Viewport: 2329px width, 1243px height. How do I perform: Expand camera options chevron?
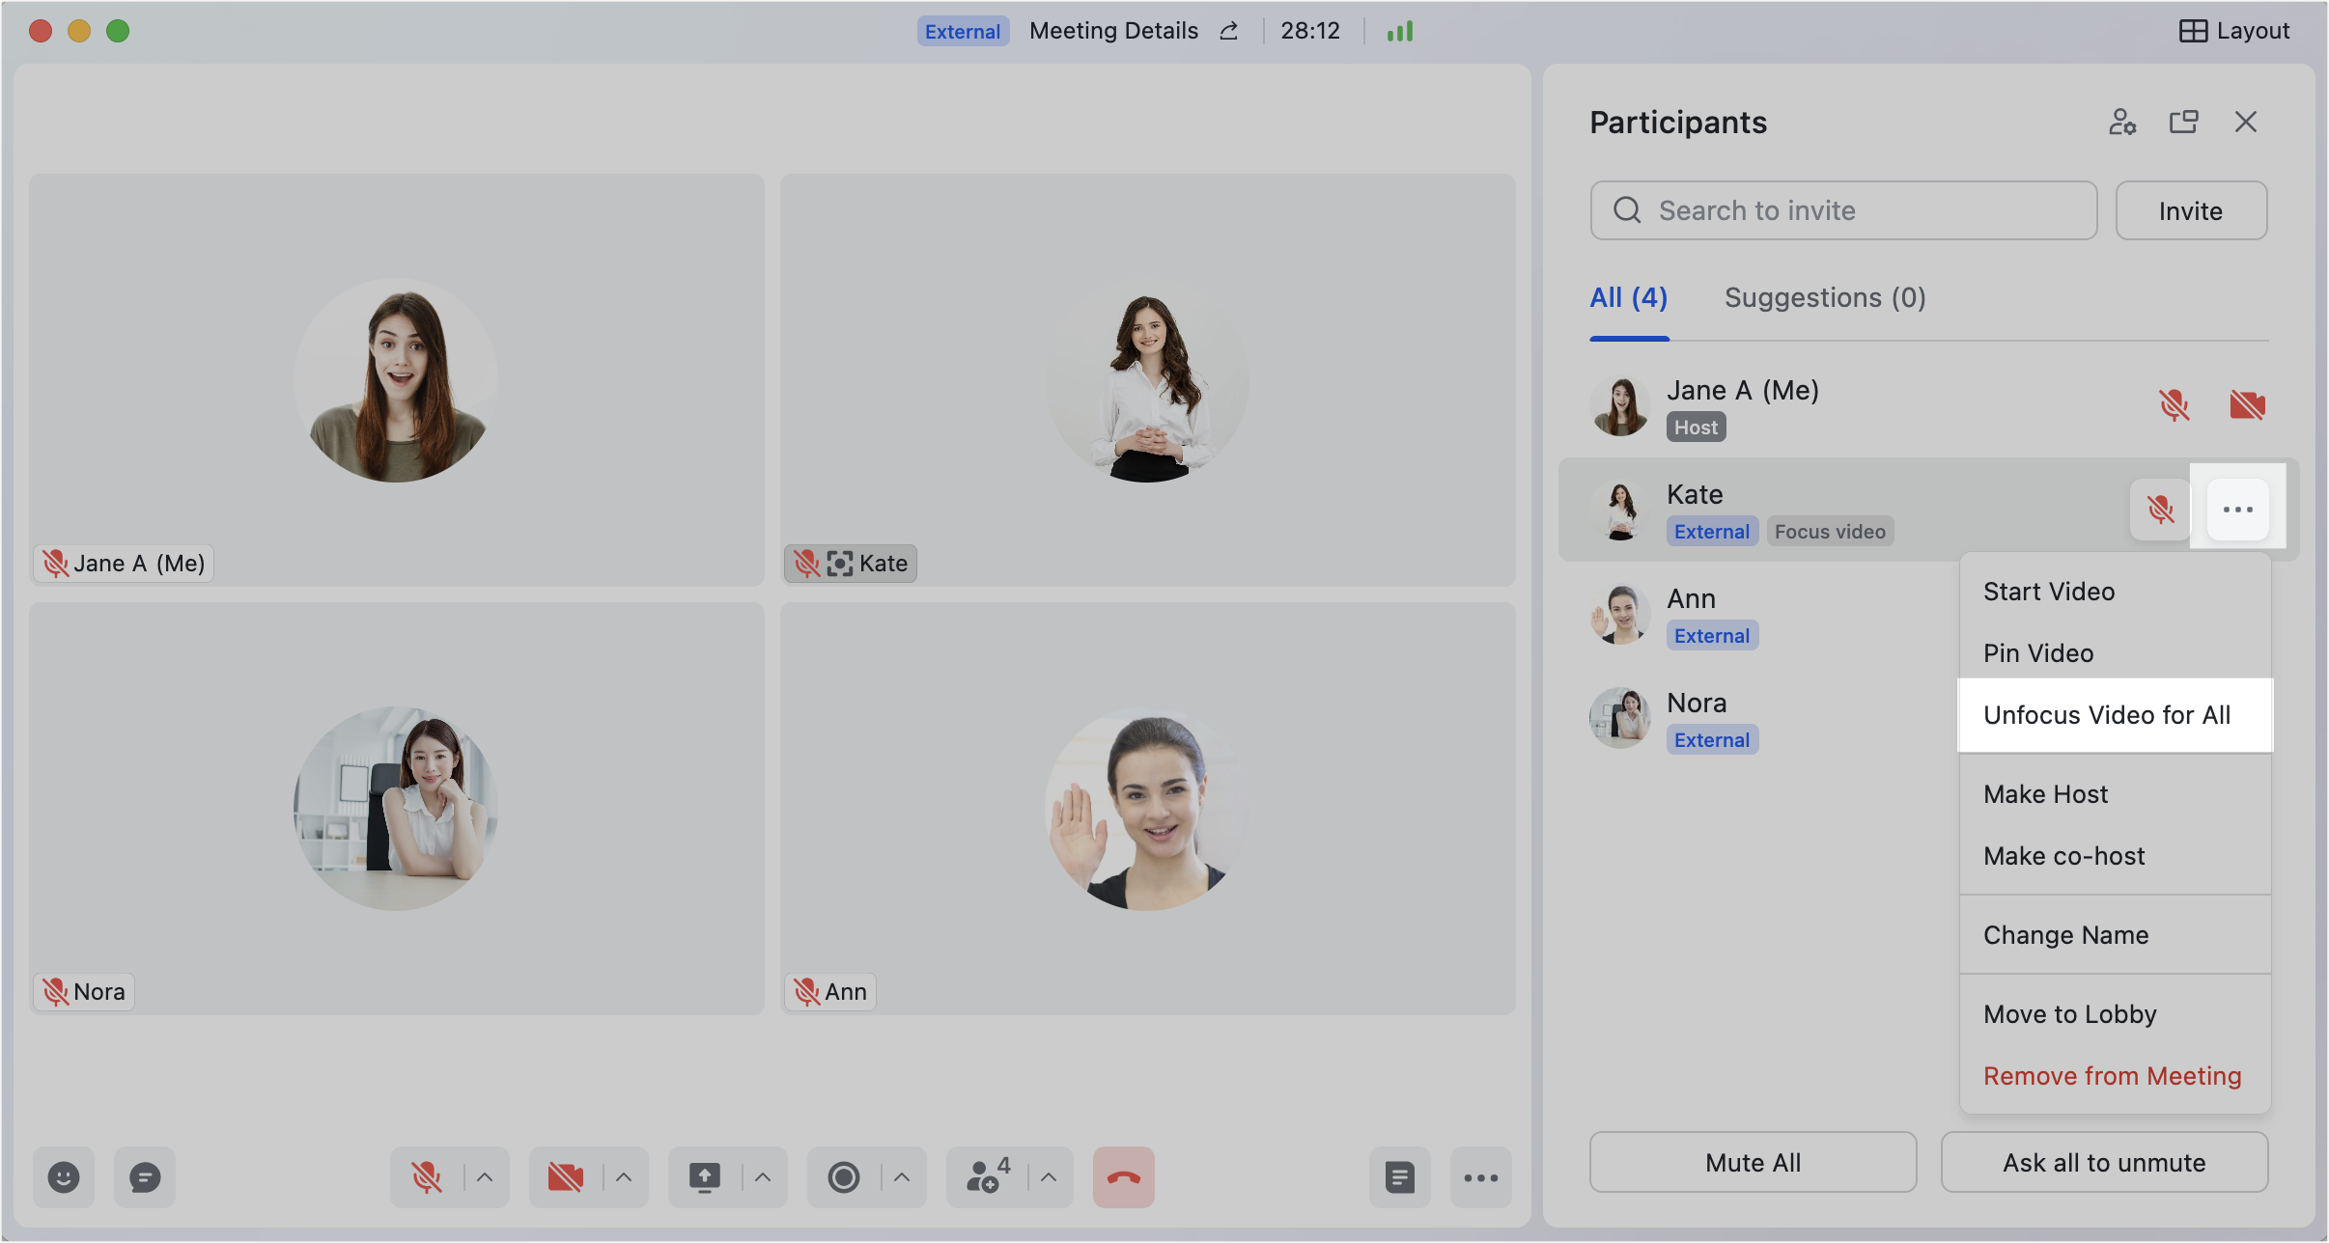[625, 1176]
